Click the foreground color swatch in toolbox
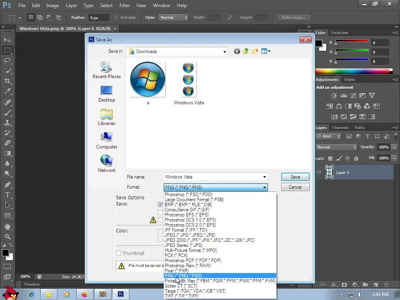 tap(5, 253)
